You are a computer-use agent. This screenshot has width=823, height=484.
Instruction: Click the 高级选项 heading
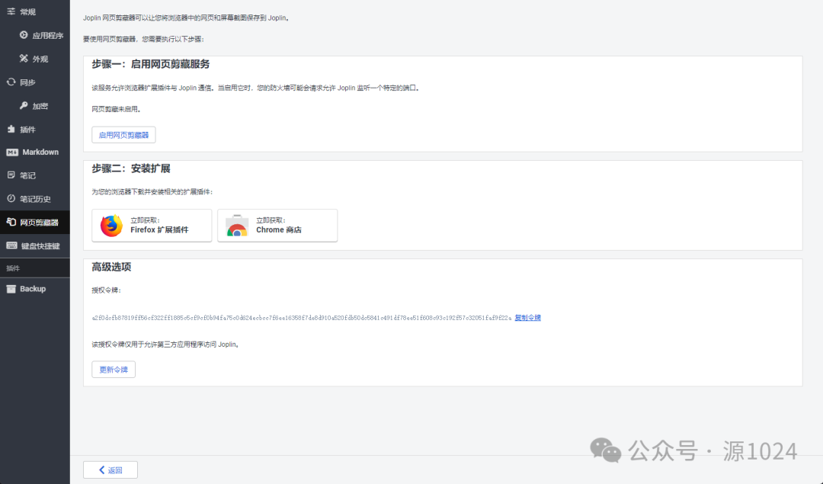tap(111, 268)
